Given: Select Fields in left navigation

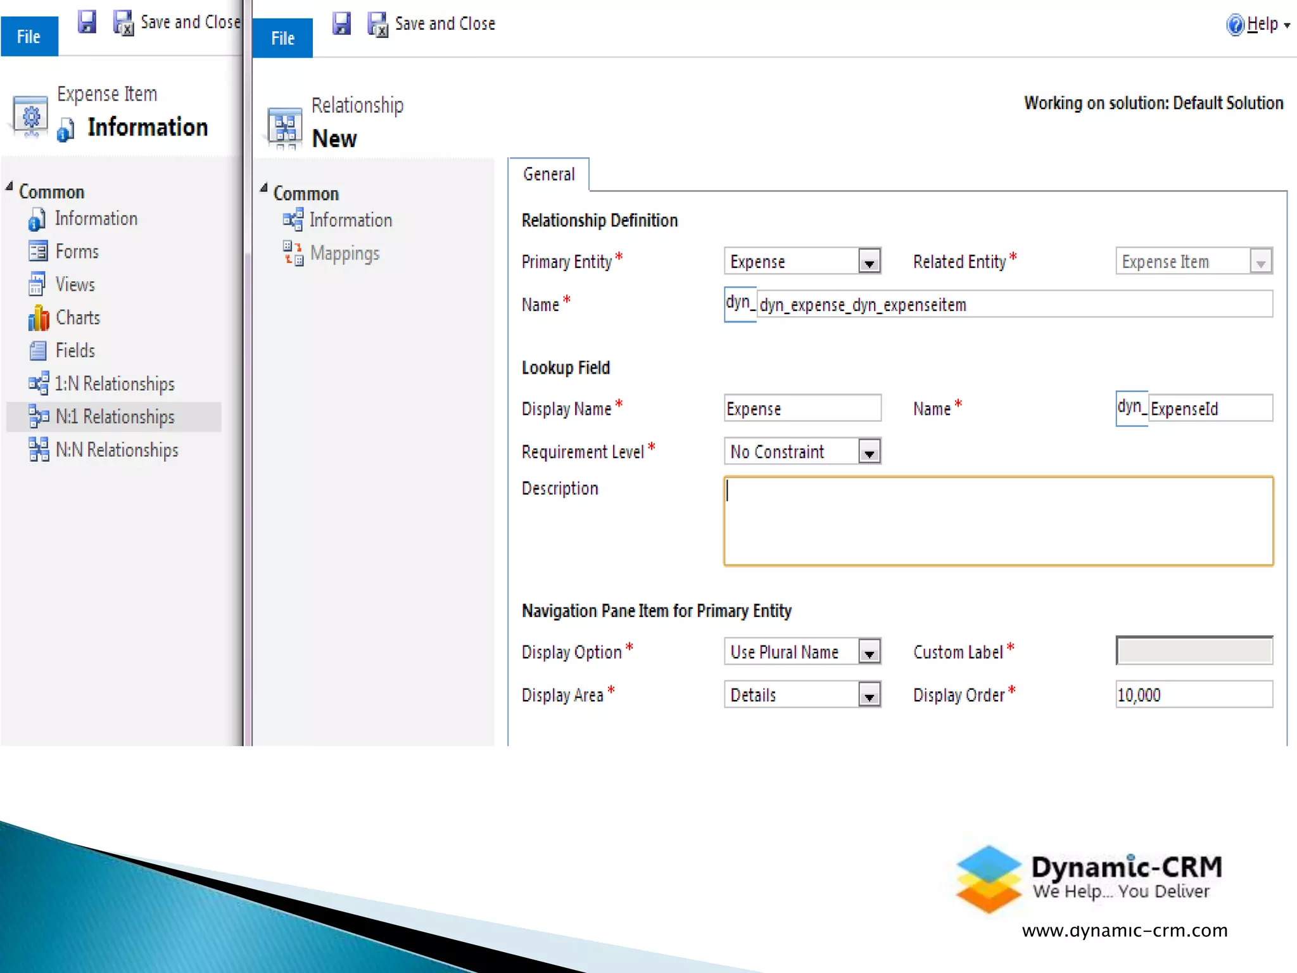Looking at the screenshot, I should 75,350.
